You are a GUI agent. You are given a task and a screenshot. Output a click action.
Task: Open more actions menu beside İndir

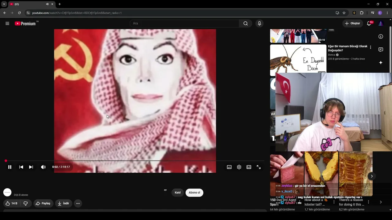(78, 204)
